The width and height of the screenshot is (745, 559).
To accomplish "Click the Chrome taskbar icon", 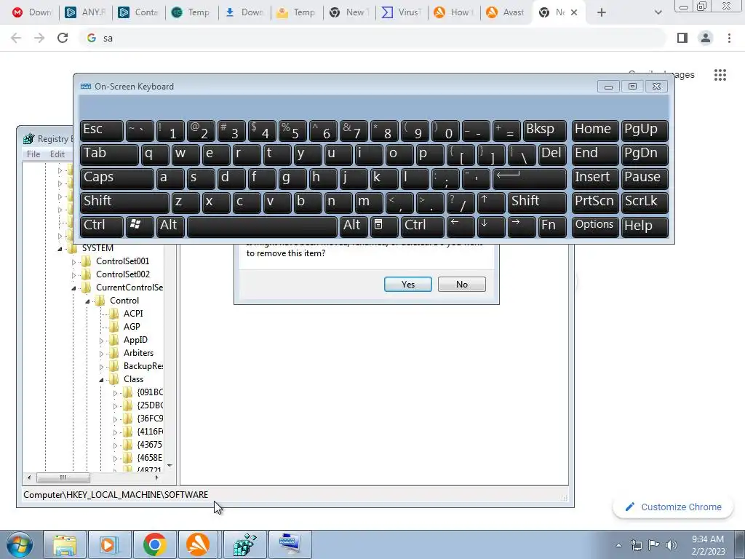I will pyautogui.click(x=154, y=544).
